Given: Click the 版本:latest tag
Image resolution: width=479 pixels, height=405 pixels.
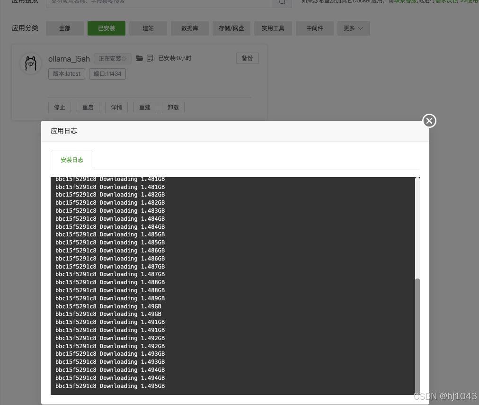Looking at the screenshot, I should point(67,74).
